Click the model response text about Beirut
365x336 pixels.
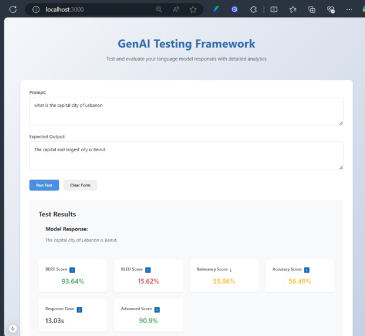(81, 240)
